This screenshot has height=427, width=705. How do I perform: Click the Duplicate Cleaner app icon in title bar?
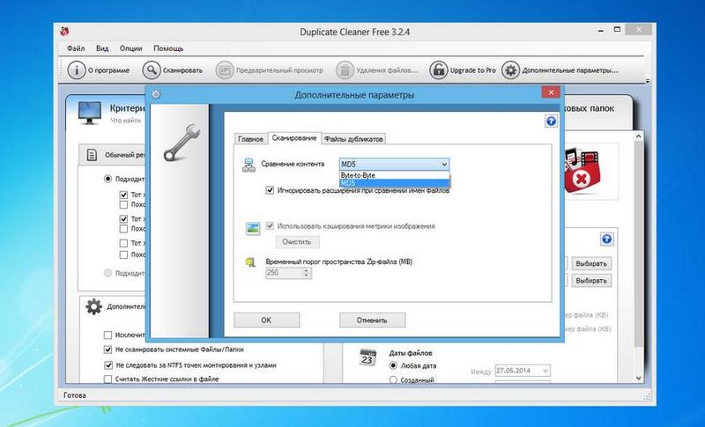click(64, 32)
